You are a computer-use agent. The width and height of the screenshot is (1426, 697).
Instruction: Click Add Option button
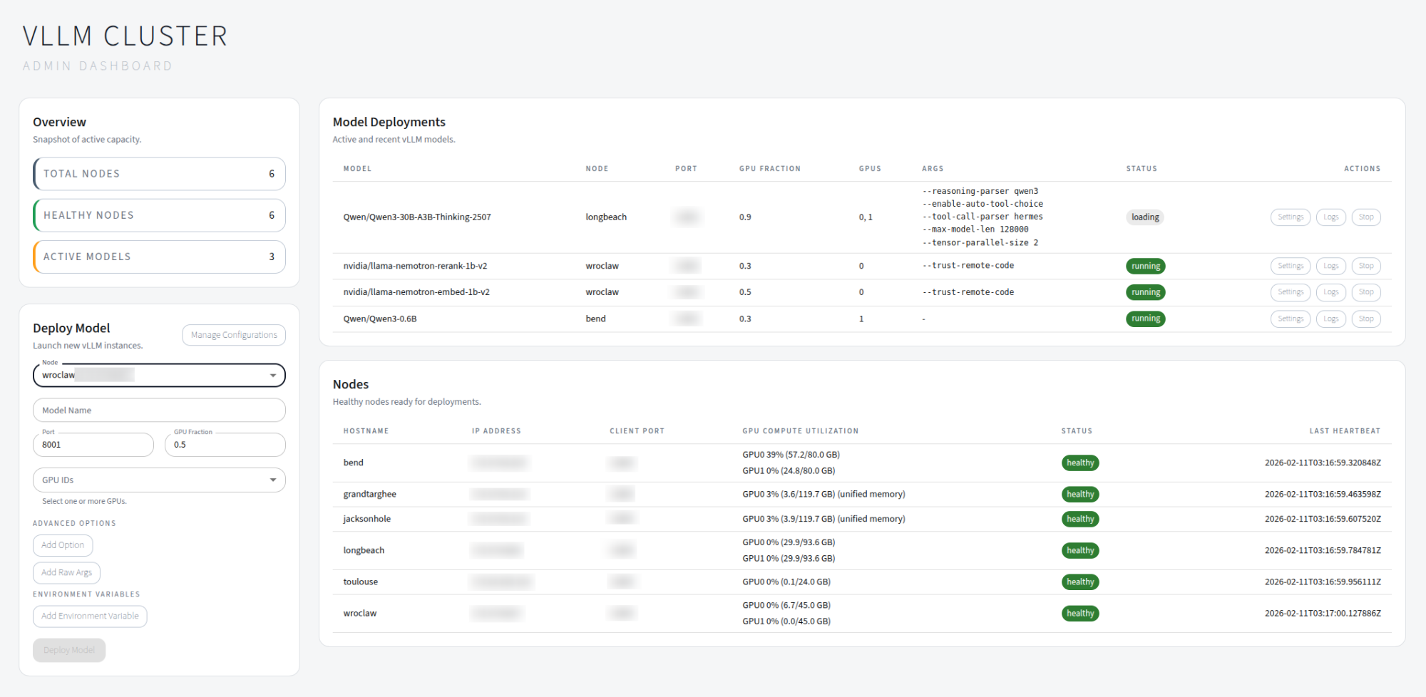coord(63,545)
